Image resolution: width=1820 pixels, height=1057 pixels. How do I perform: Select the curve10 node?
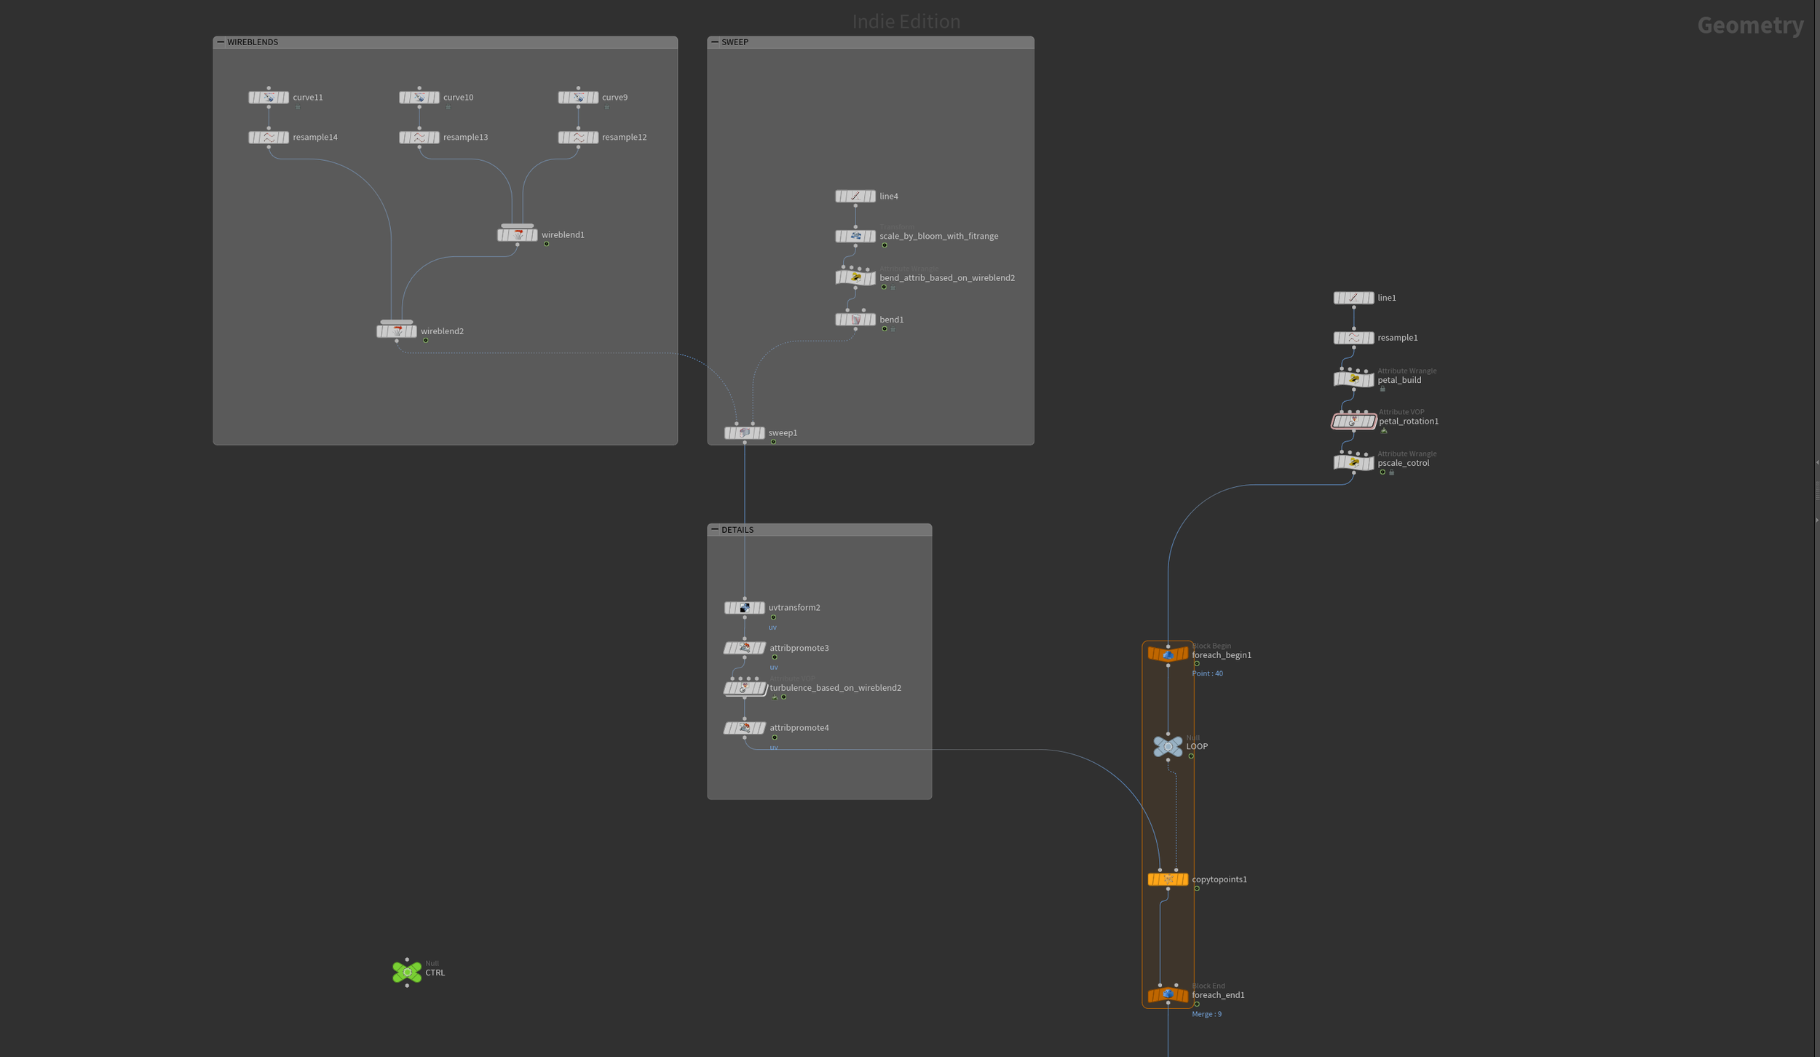(x=419, y=98)
